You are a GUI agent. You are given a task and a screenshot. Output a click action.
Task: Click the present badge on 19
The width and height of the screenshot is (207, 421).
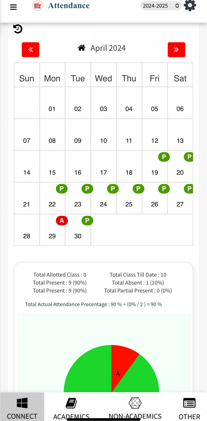pos(164,157)
